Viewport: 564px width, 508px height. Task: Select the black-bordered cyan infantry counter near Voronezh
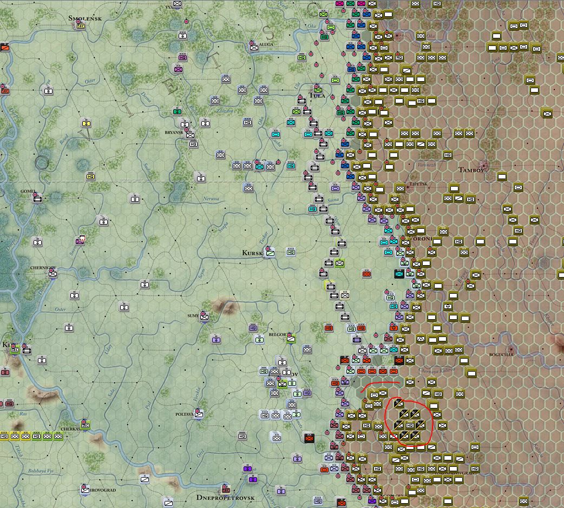point(399,274)
